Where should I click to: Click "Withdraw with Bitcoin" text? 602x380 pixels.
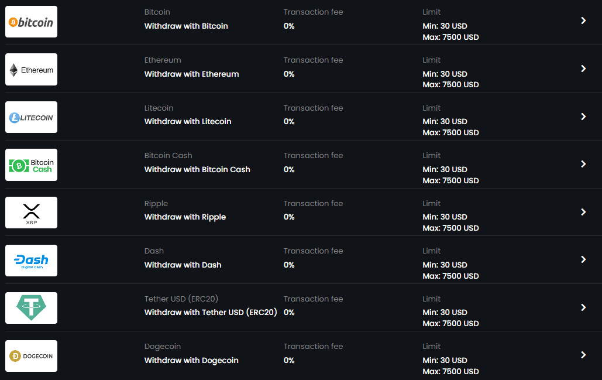point(186,26)
